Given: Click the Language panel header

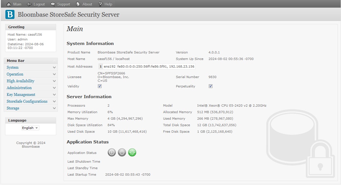Looking at the screenshot, I should tap(31, 121).
